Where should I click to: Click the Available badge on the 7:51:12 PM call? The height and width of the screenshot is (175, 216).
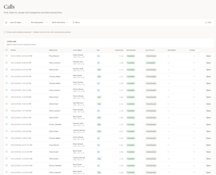(131, 90)
